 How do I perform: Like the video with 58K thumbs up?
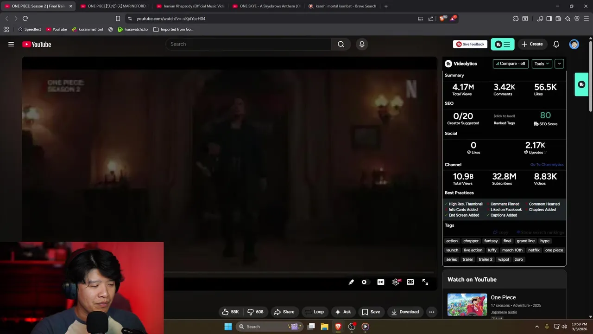(230, 312)
